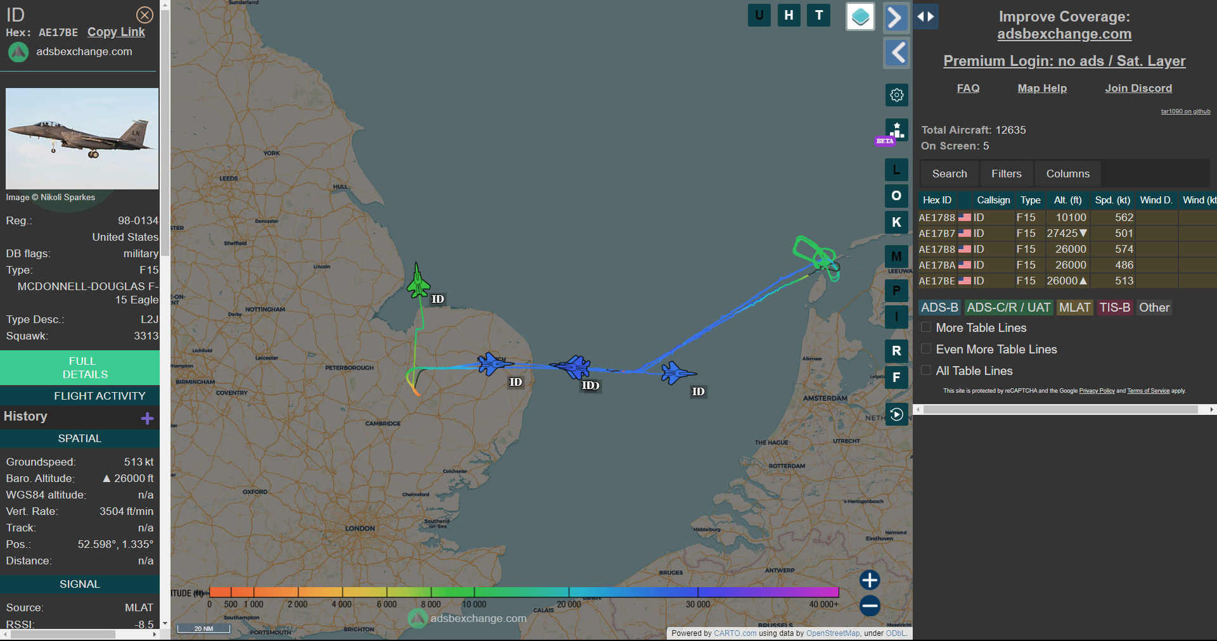Sort table by Spd. (kt) column
This screenshot has width=1217, height=641.
[1112, 200]
